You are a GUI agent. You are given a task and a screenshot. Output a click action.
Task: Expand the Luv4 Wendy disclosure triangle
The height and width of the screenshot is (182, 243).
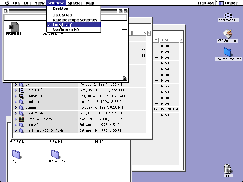(x=16, y=113)
